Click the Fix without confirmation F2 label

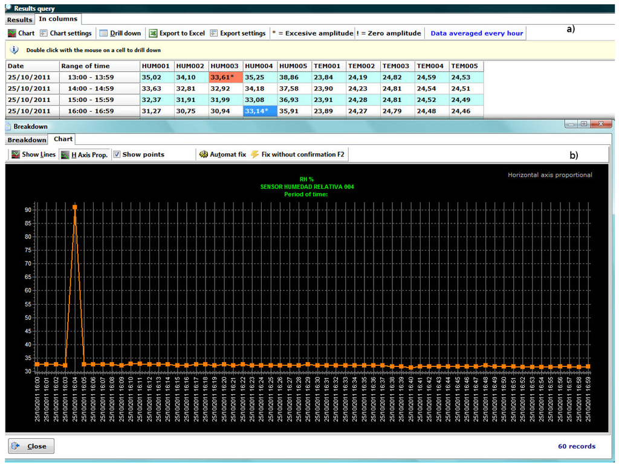[x=303, y=155]
